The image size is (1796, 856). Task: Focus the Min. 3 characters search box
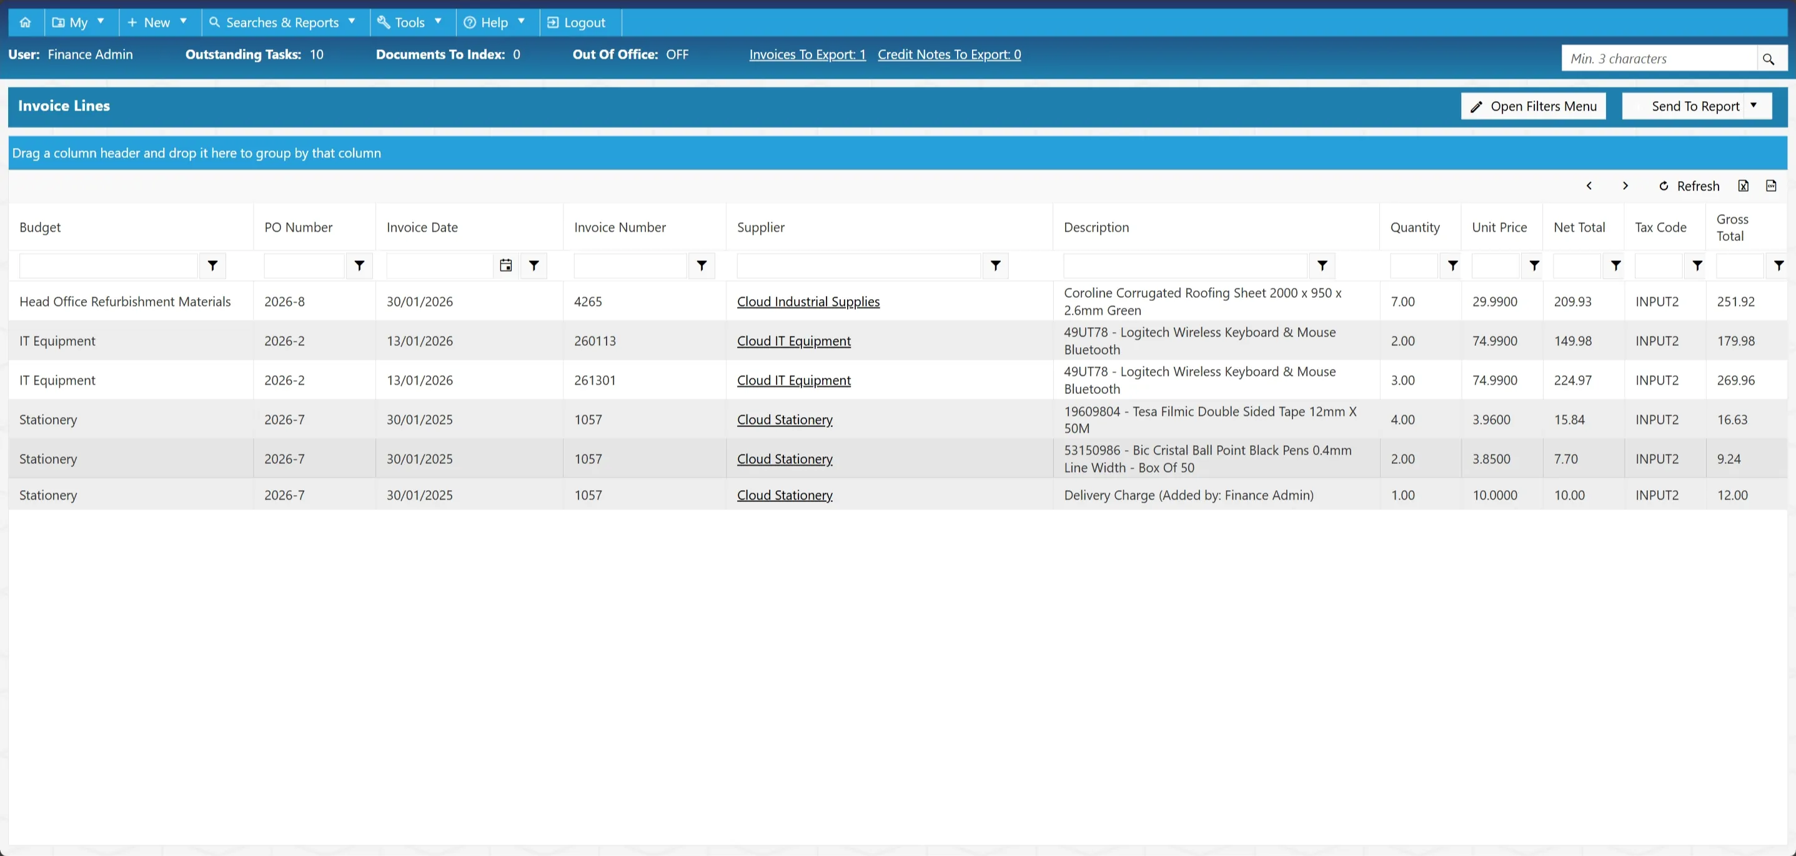1659,59
